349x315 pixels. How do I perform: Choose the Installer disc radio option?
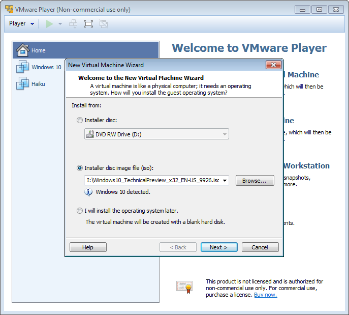79,120
